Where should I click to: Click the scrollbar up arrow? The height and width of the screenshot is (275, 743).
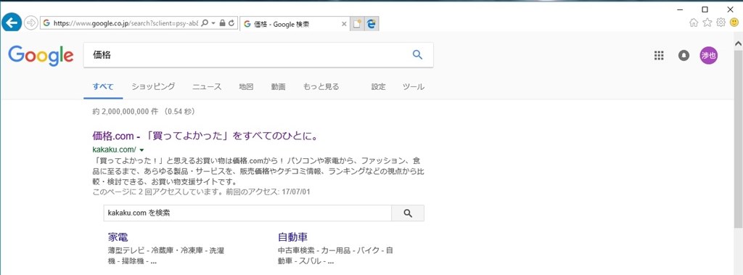pos(738,44)
